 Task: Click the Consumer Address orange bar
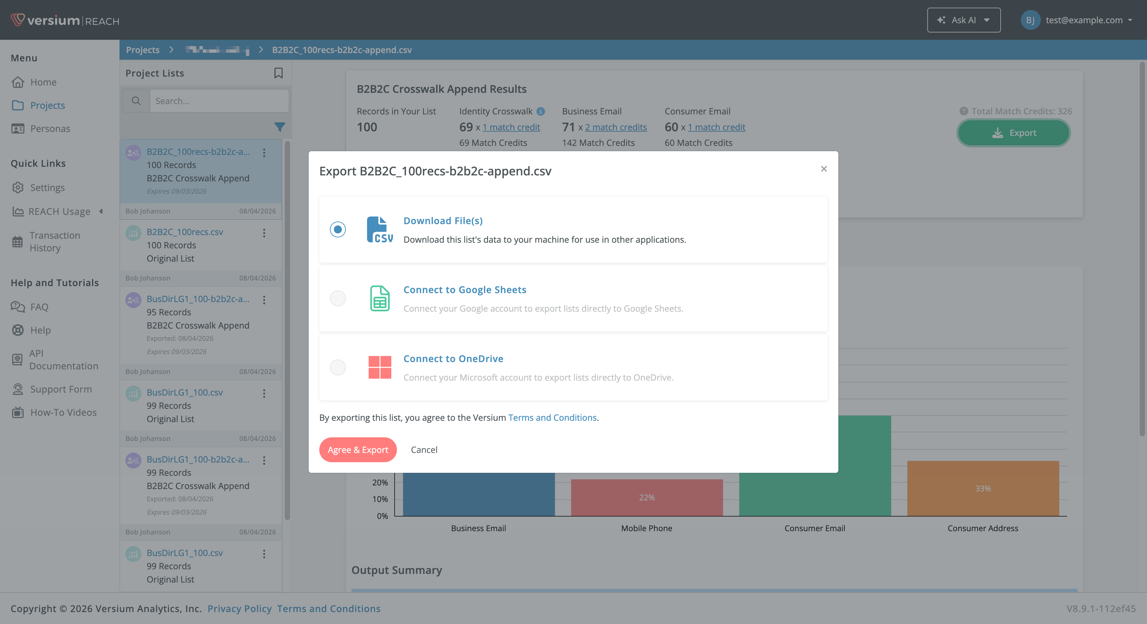tap(983, 488)
